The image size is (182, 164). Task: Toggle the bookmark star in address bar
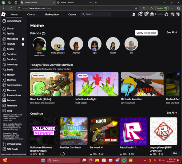point(136,8)
